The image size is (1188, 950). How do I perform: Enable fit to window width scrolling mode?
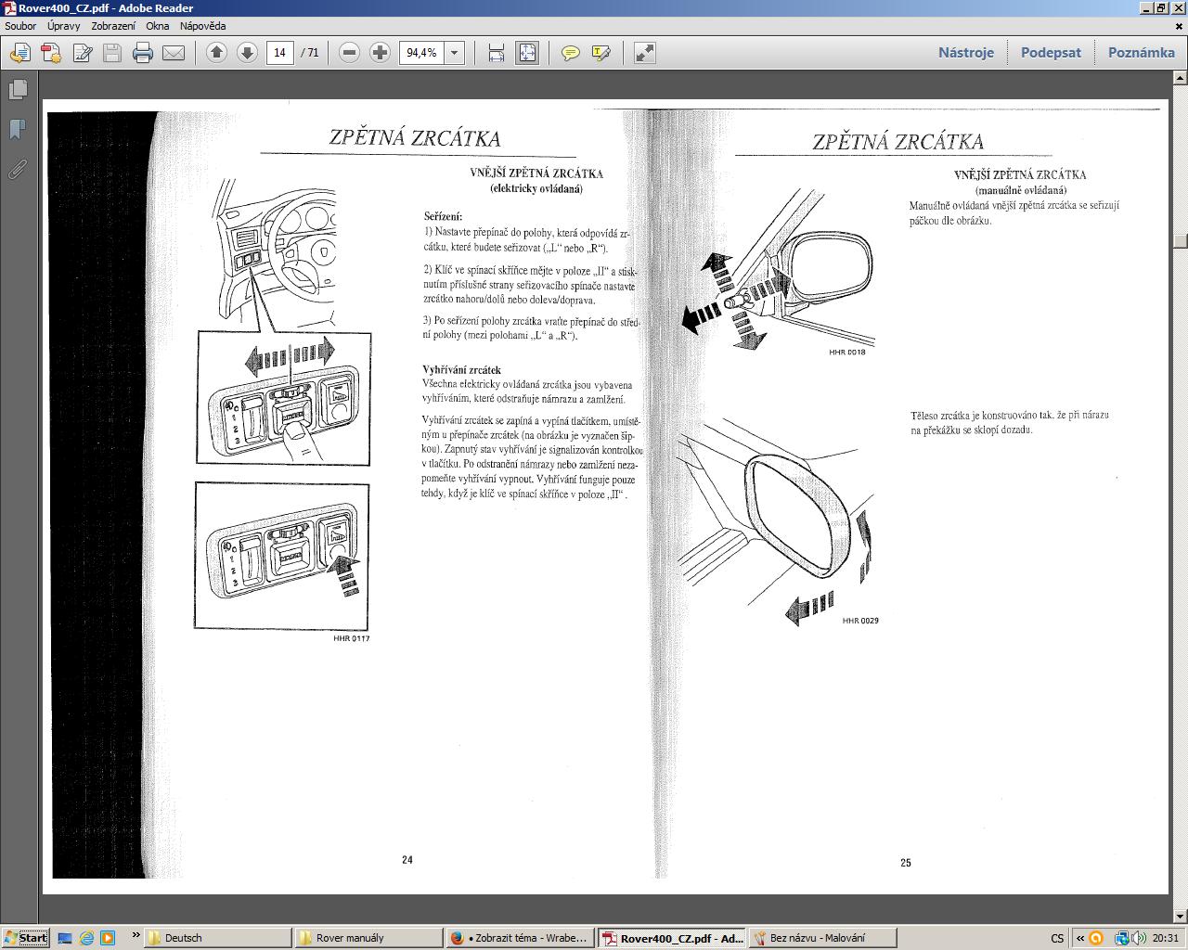click(496, 53)
